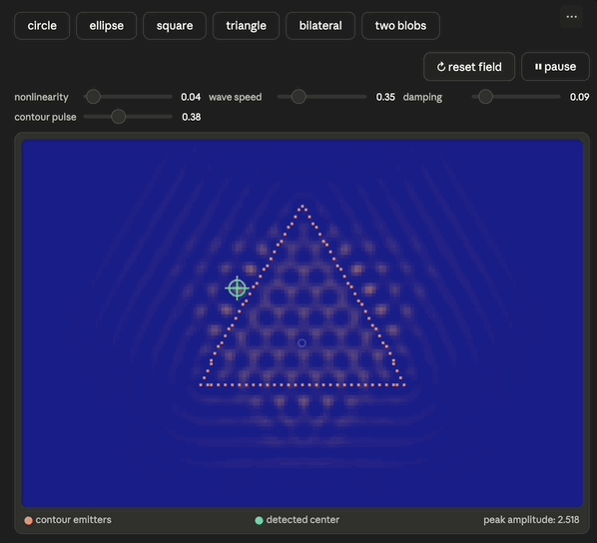The height and width of the screenshot is (543, 597).
Task: Click the orange contour emitters legend dot
Action: (29, 520)
